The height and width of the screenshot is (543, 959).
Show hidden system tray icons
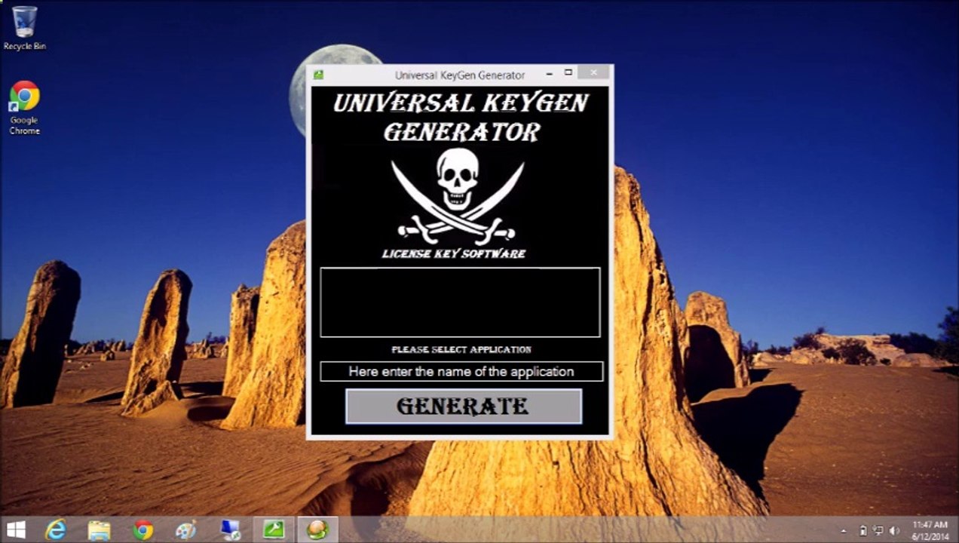843,531
